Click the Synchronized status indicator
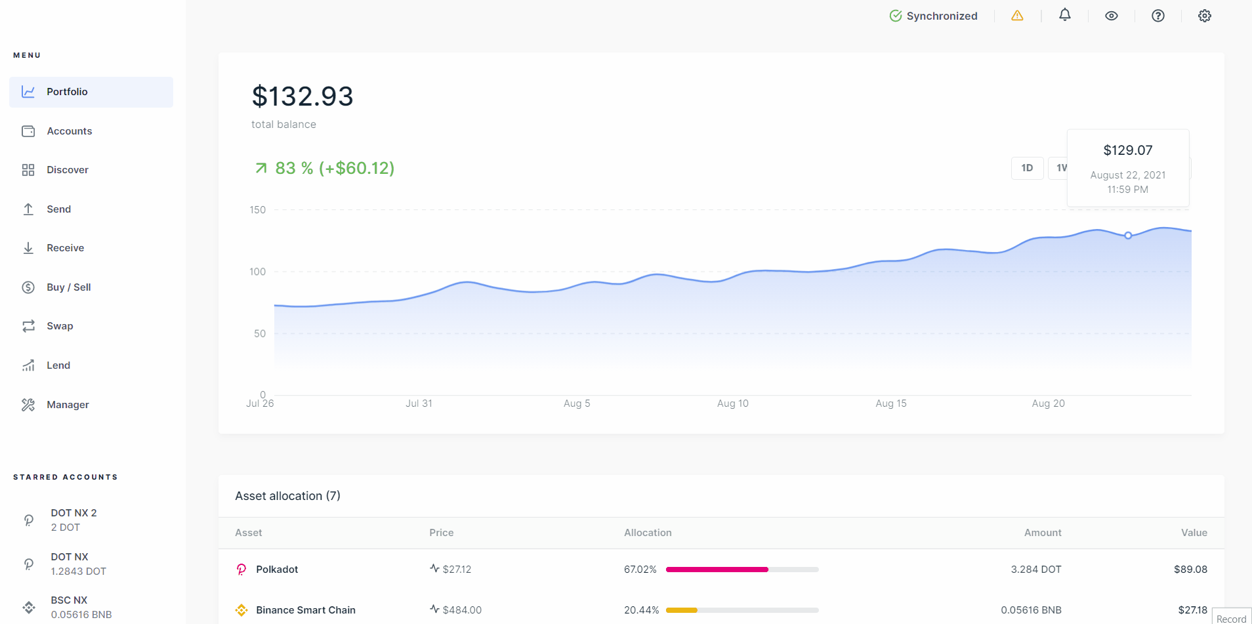 (933, 16)
